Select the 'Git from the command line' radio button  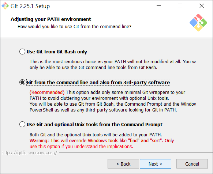point(22,82)
